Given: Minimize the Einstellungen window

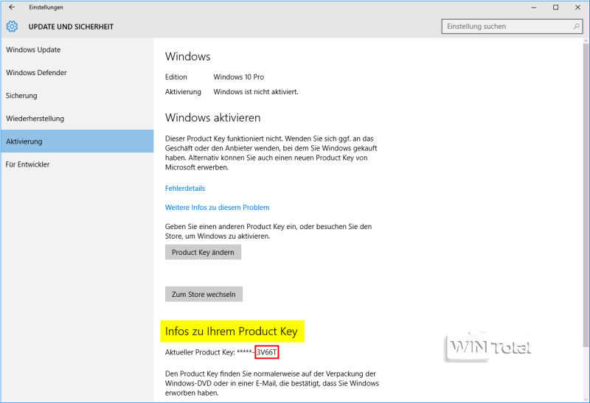Looking at the screenshot, I should point(533,7).
